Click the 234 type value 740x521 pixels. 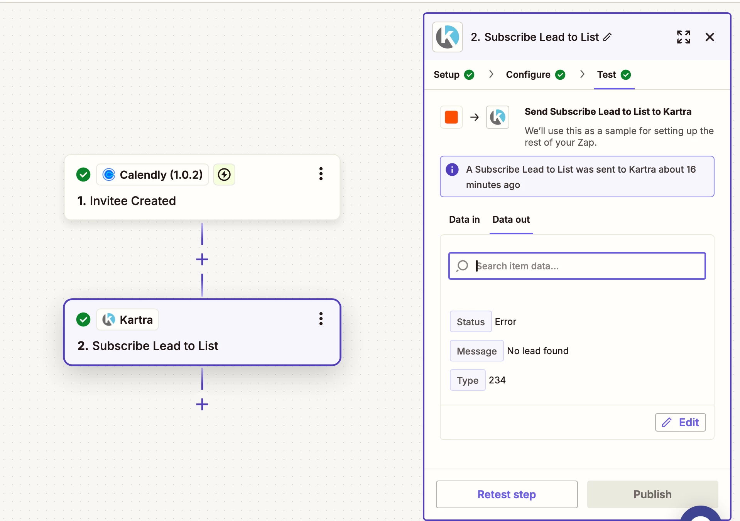(x=497, y=380)
